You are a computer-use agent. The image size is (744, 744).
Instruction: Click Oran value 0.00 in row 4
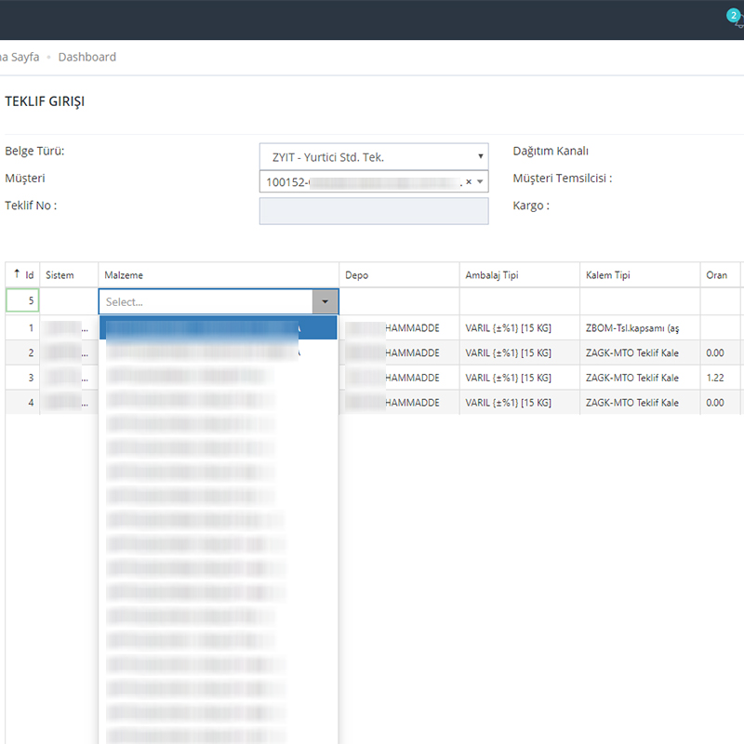[720, 403]
